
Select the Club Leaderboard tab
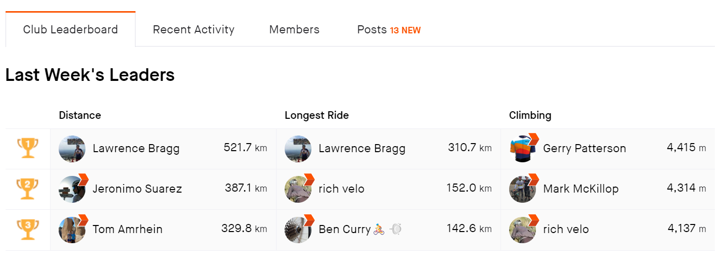tap(70, 29)
